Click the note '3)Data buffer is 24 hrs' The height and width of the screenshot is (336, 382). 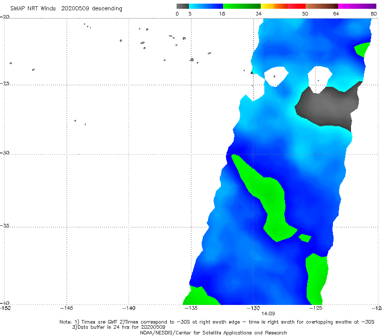tap(119, 327)
